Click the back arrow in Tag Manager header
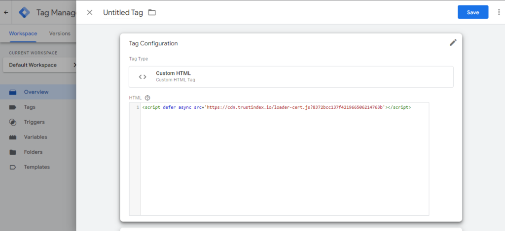Viewport: 505px width, 231px height. 6,12
